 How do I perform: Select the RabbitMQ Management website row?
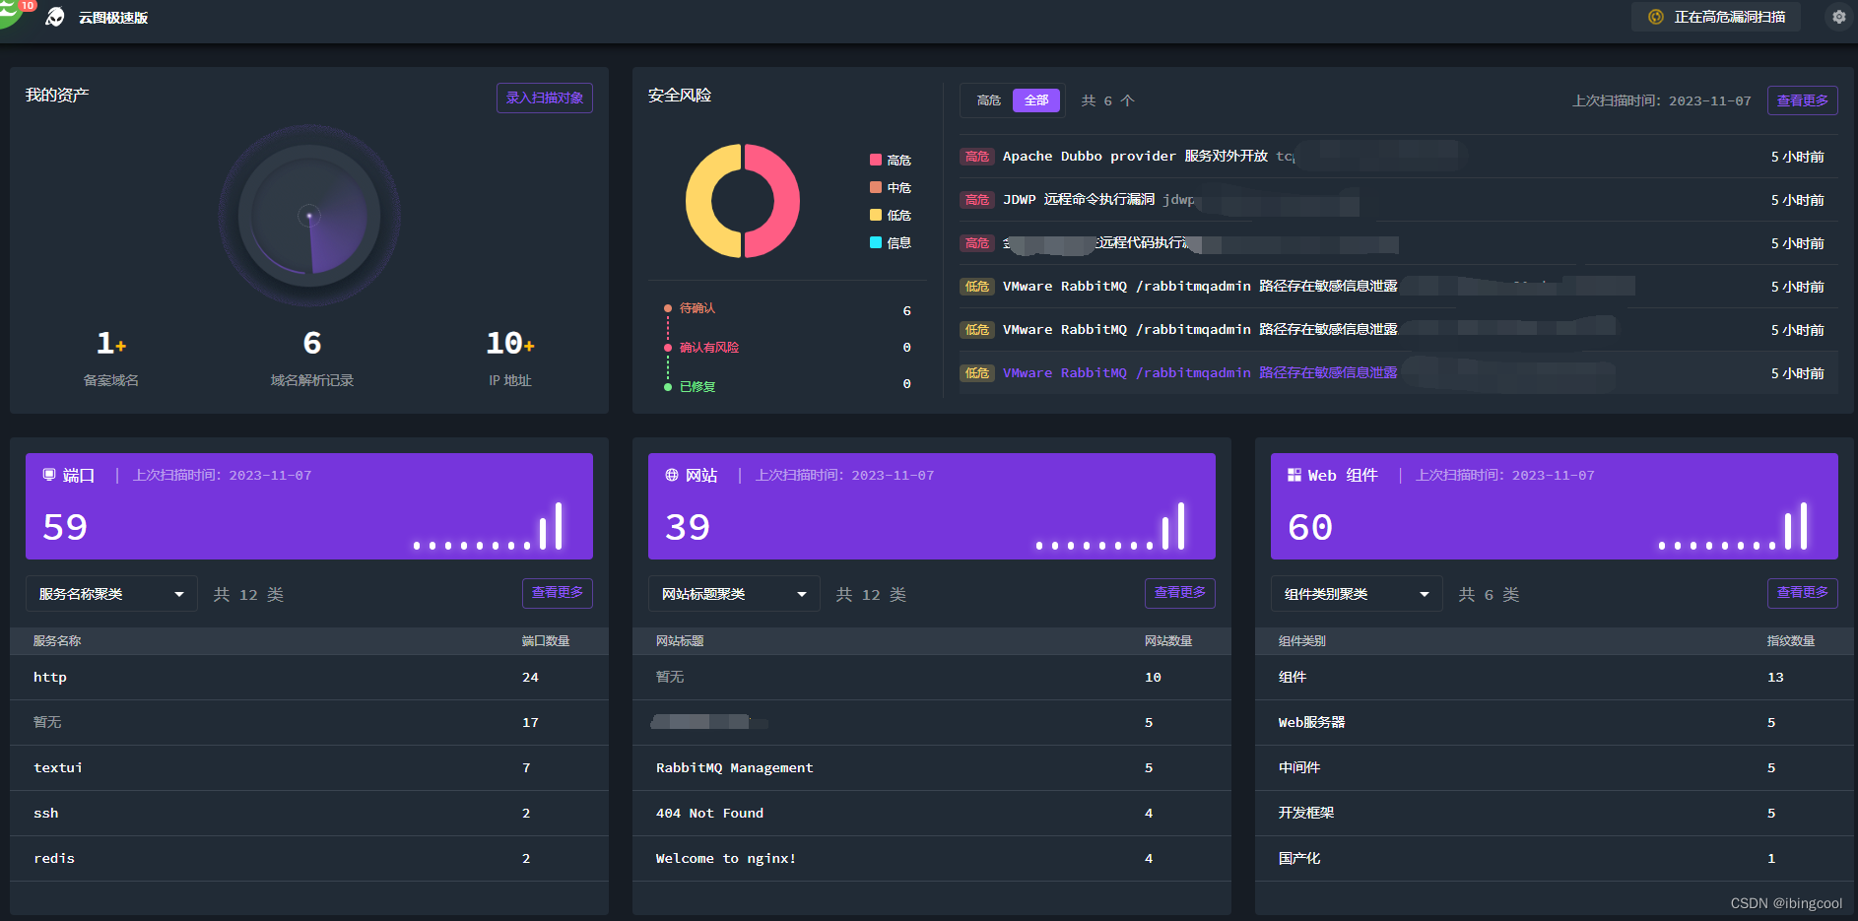932,768
